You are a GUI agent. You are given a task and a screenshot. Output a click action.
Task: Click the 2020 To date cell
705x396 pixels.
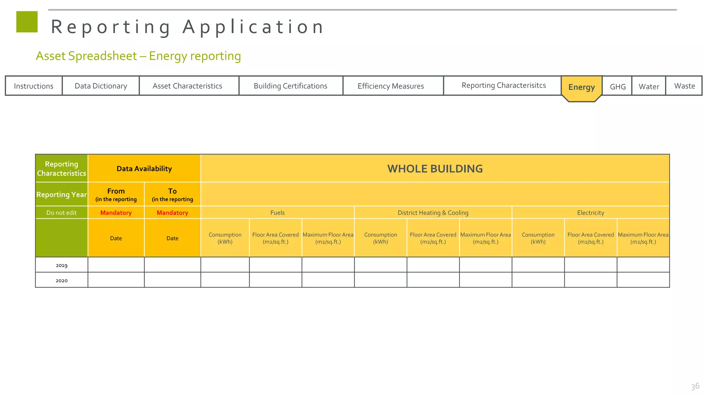pyautogui.click(x=172, y=280)
